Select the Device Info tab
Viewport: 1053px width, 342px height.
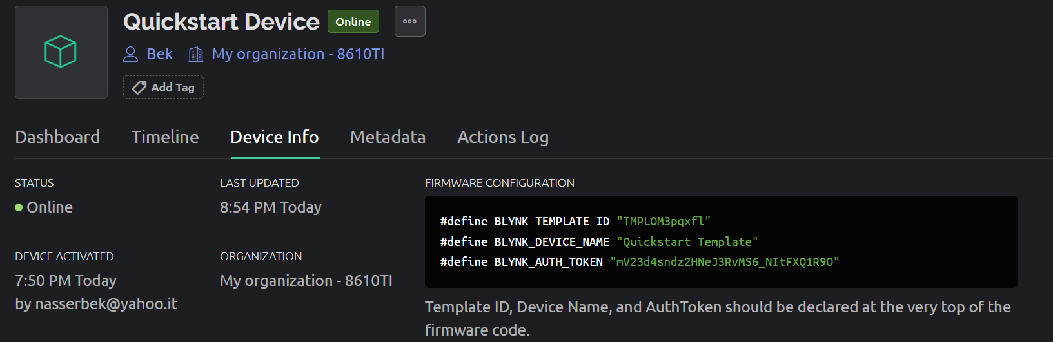tap(275, 137)
